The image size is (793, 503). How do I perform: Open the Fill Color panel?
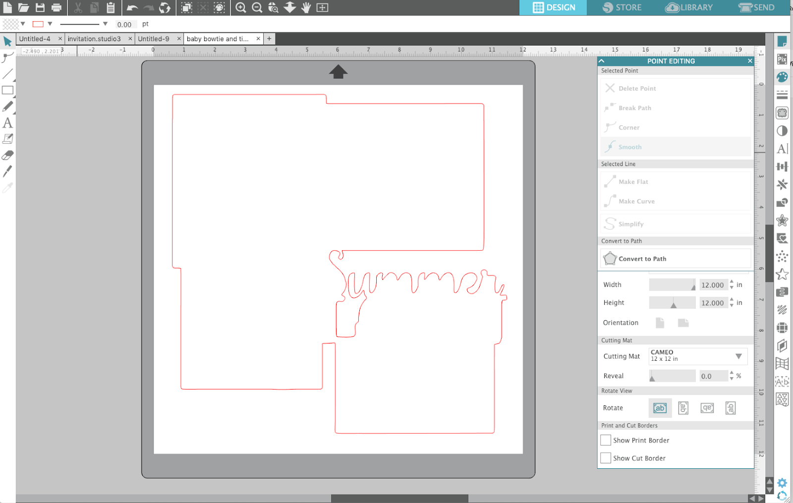tap(782, 77)
